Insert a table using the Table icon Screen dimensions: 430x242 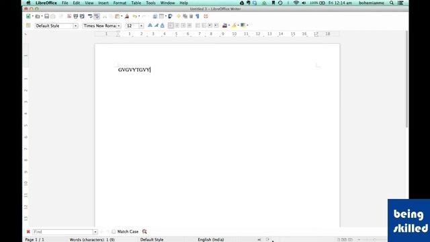click(x=161, y=16)
